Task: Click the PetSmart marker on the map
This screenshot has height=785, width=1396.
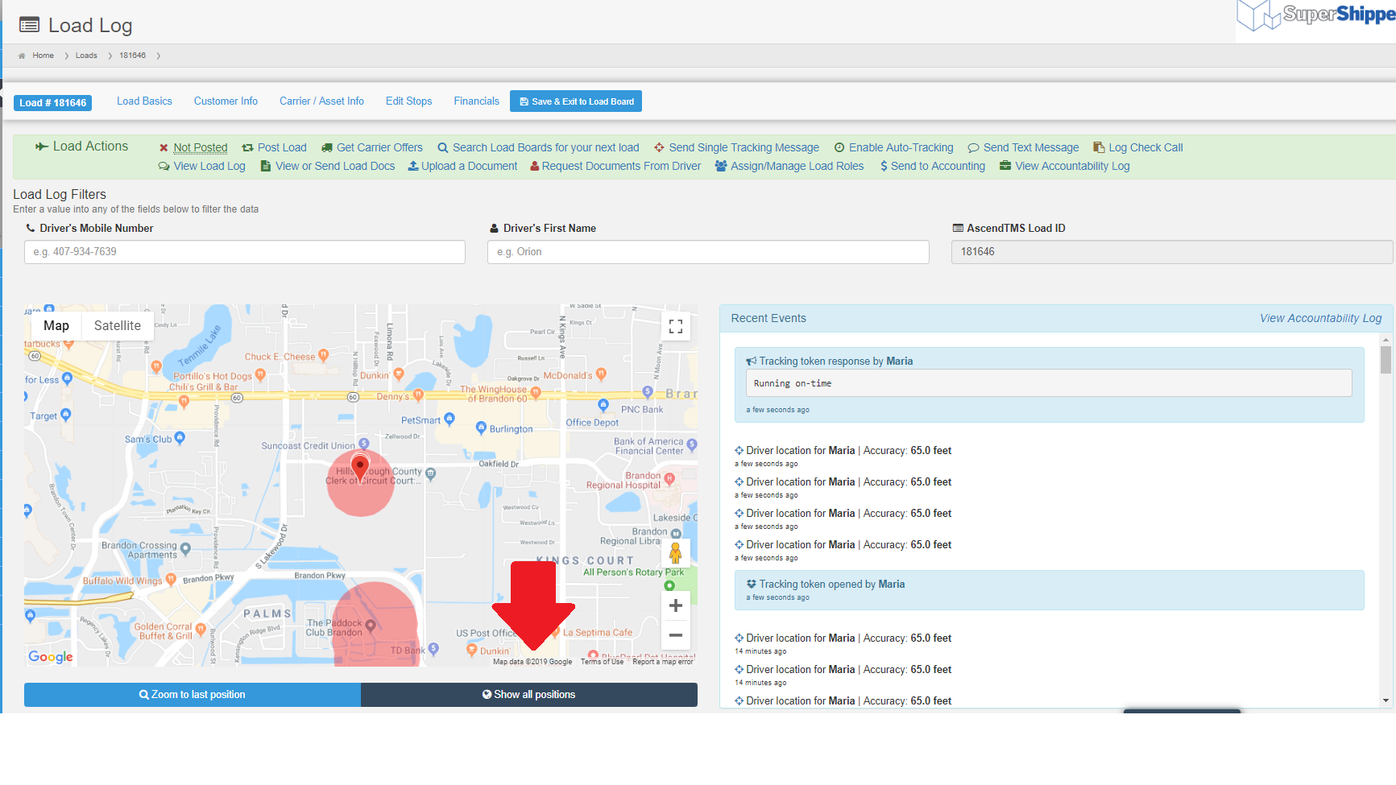Action: 449,419
